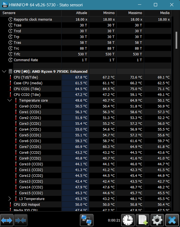Click thermometer icon of Core15 (CCD2)

tap(16, 193)
